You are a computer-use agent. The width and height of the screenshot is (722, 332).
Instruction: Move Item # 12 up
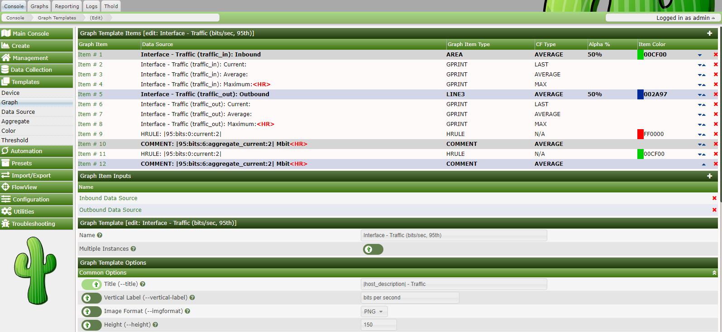(703, 164)
